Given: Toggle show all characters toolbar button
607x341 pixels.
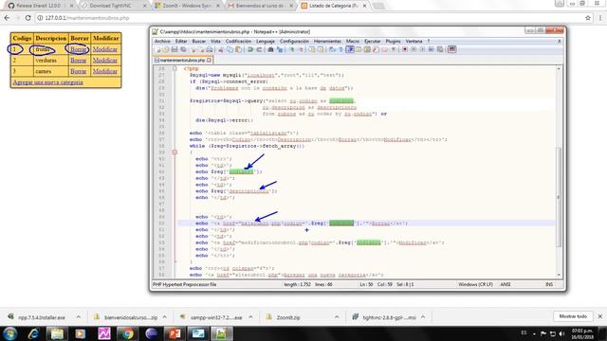Looking at the screenshot, I should [x=340, y=49].
